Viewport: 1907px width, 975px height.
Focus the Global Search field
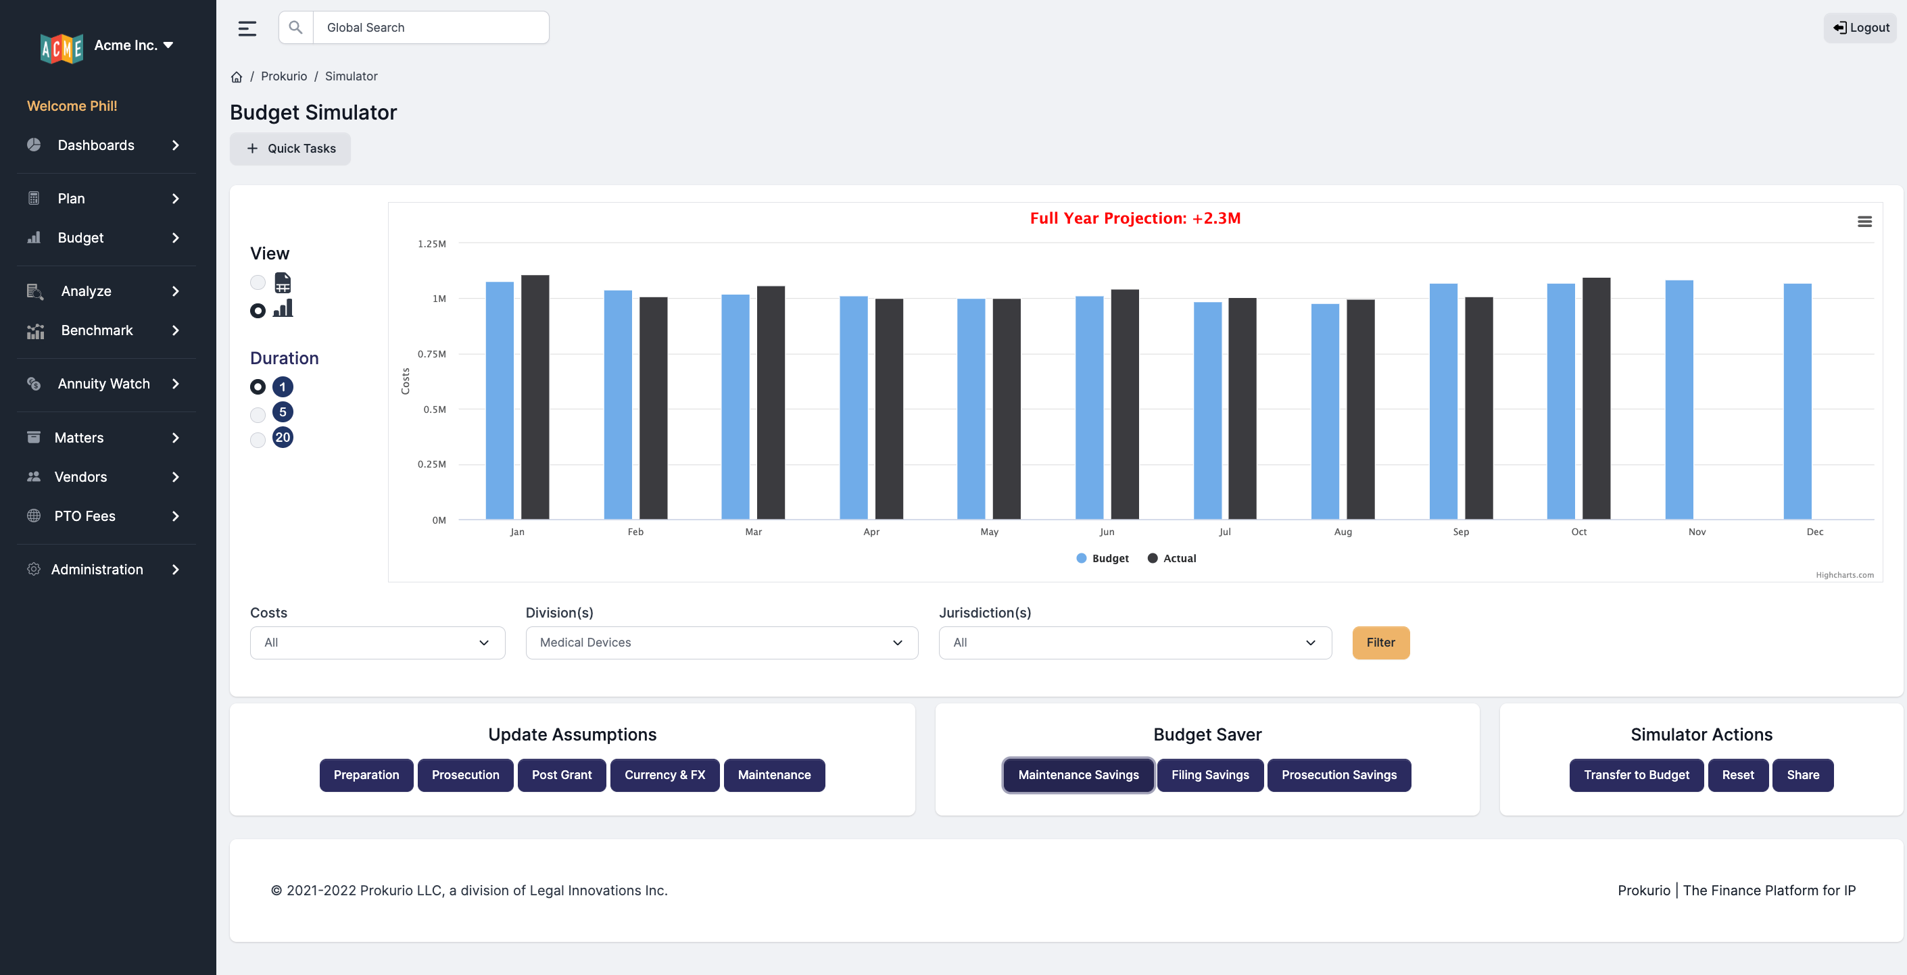click(x=431, y=28)
